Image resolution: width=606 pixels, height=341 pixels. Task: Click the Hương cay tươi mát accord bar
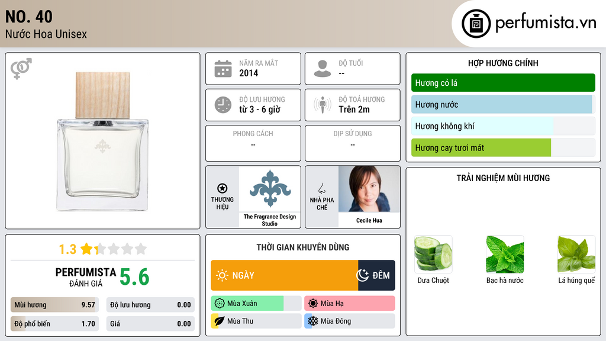click(x=503, y=147)
